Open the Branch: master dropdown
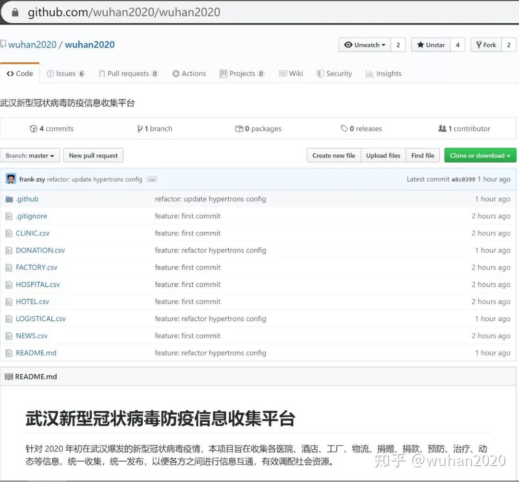The image size is (519, 482). click(30, 155)
